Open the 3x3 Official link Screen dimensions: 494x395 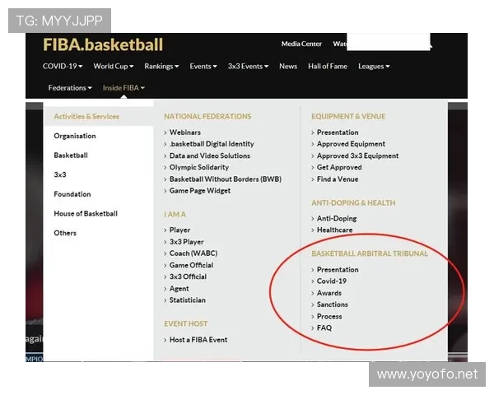click(188, 276)
